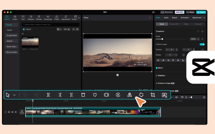Select the Split tool in the timeline toolbar
215x134 pixels.
click(48, 95)
